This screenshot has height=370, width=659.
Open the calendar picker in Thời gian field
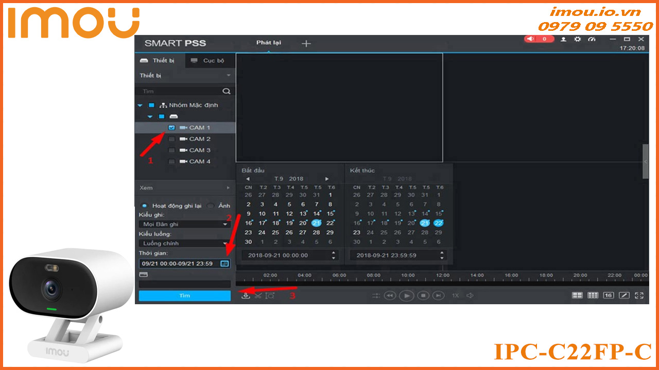224,264
